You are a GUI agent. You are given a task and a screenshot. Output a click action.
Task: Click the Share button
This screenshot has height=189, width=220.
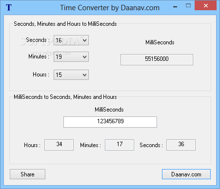27,174
